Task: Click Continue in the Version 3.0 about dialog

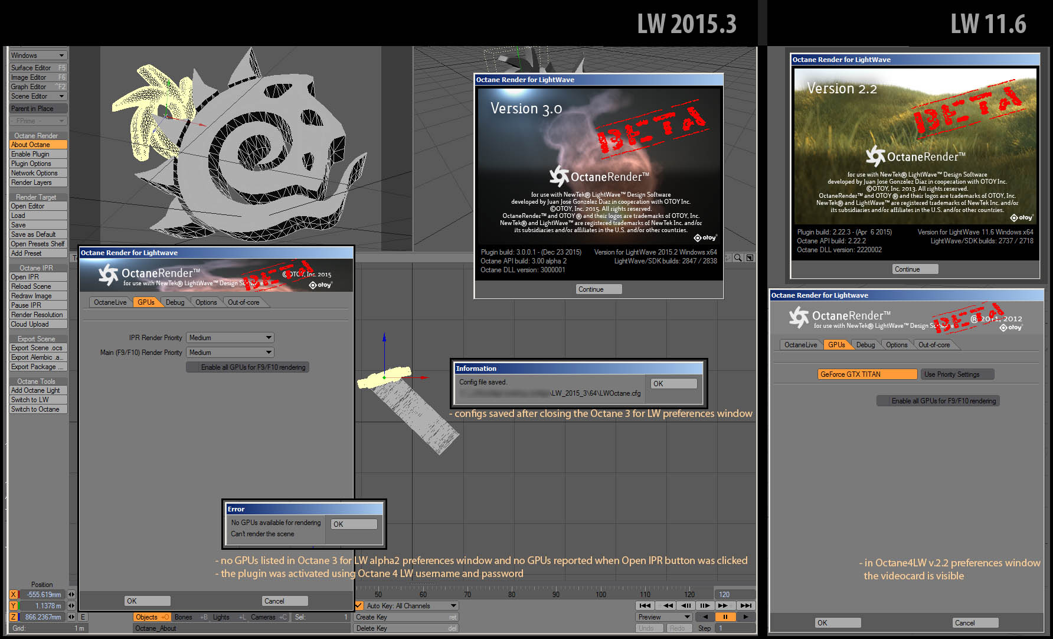Action: tap(599, 289)
